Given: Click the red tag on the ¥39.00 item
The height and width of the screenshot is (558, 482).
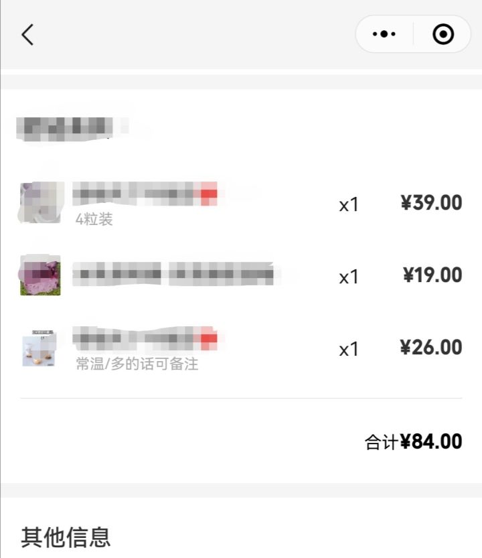Looking at the screenshot, I should tap(209, 194).
